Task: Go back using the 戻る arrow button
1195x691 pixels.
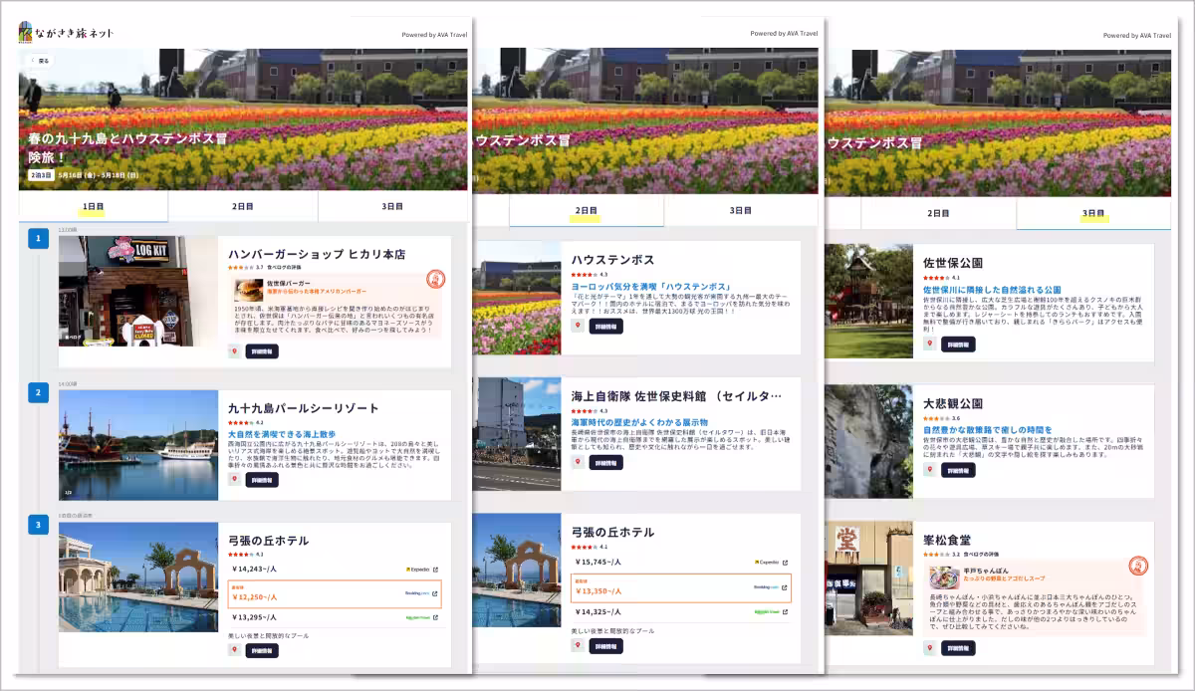Action: click(39, 61)
